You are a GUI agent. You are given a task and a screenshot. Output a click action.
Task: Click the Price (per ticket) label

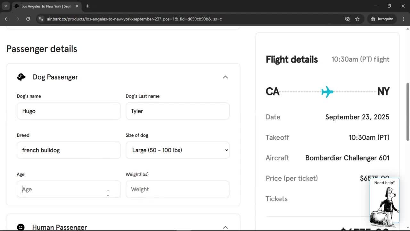point(292,178)
